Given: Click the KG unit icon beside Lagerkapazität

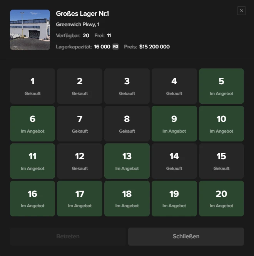Looking at the screenshot, I should pos(115,47).
